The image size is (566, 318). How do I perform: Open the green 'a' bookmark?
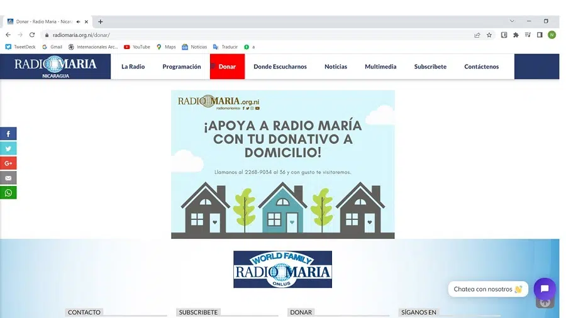[x=250, y=47]
